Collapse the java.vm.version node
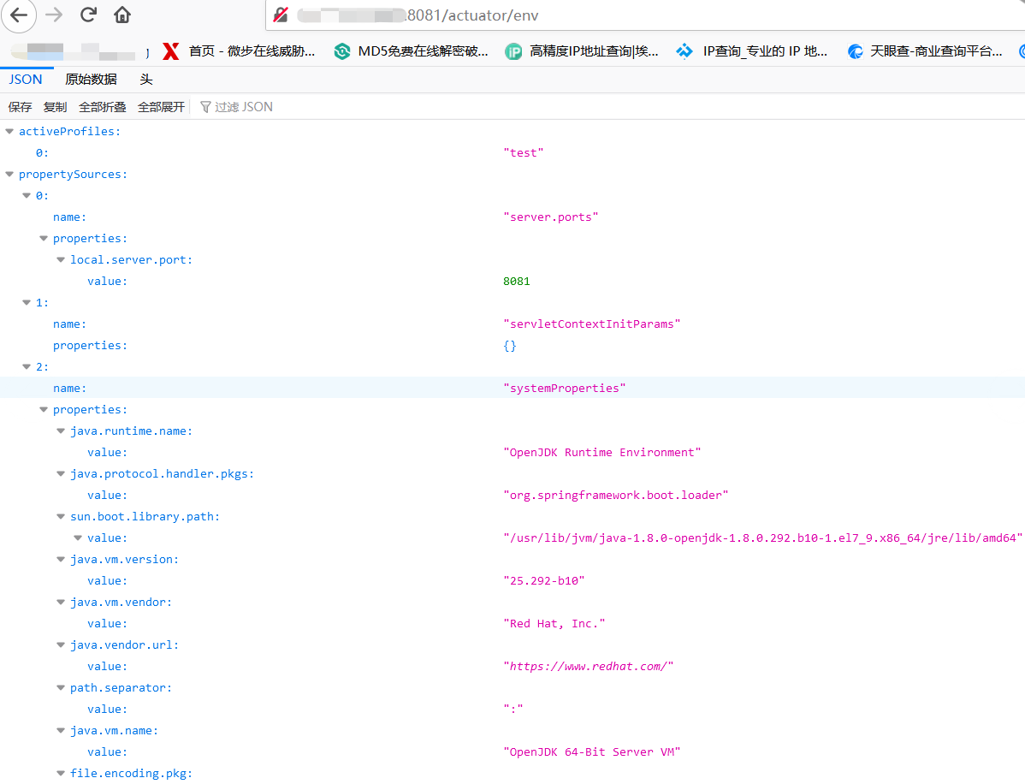This screenshot has height=784, width=1025. click(x=61, y=559)
